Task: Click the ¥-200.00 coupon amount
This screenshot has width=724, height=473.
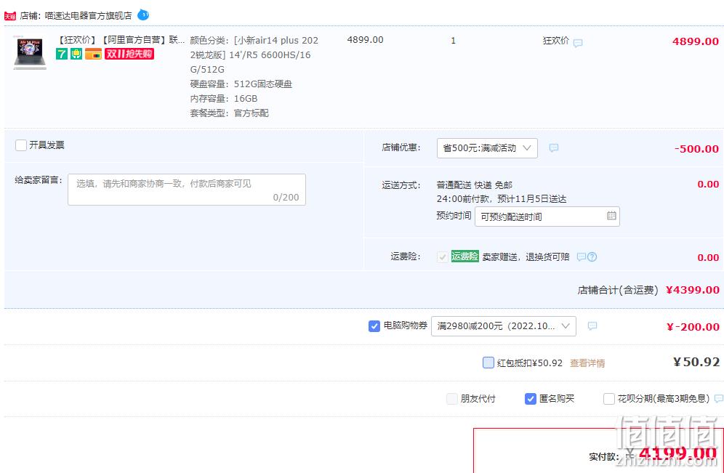Action: click(x=693, y=327)
